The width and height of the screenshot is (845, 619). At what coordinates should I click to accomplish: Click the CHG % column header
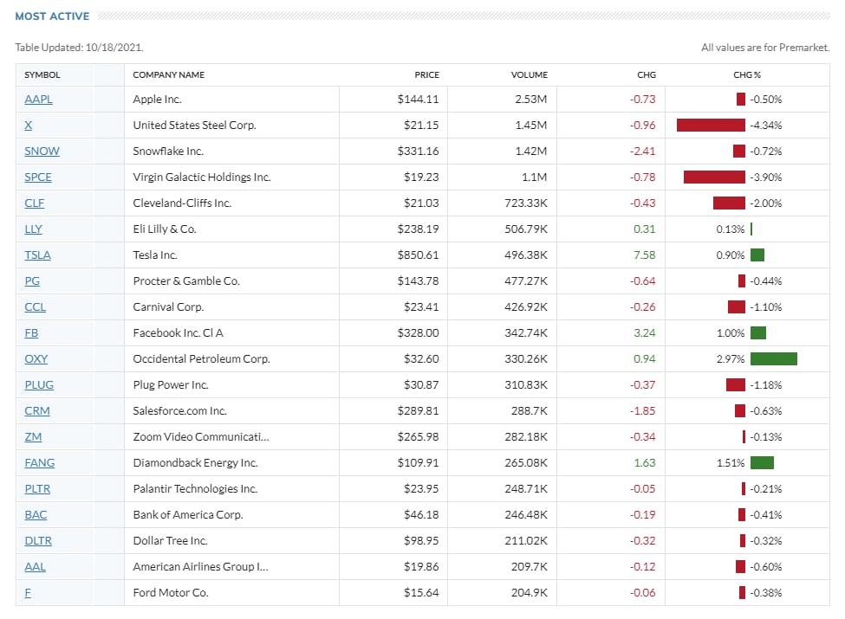click(747, 74)
